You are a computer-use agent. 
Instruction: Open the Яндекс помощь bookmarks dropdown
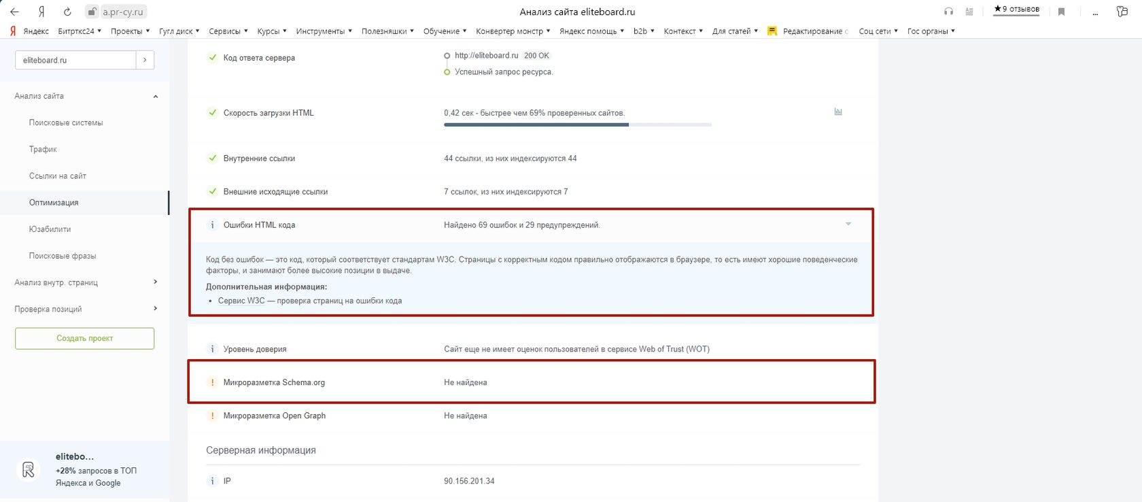591,31
